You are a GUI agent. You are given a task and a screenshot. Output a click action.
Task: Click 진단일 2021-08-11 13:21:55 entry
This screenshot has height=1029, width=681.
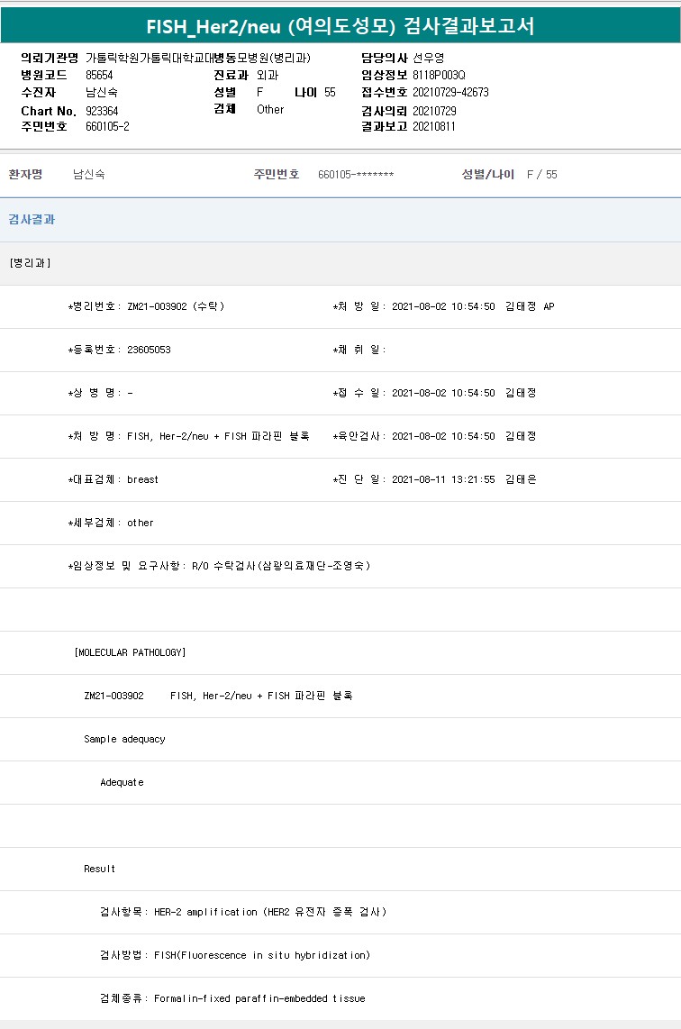pyautogui.click(x=434, y=479)
